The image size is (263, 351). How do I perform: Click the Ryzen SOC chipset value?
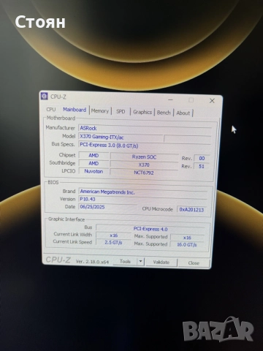click(144, 156)
